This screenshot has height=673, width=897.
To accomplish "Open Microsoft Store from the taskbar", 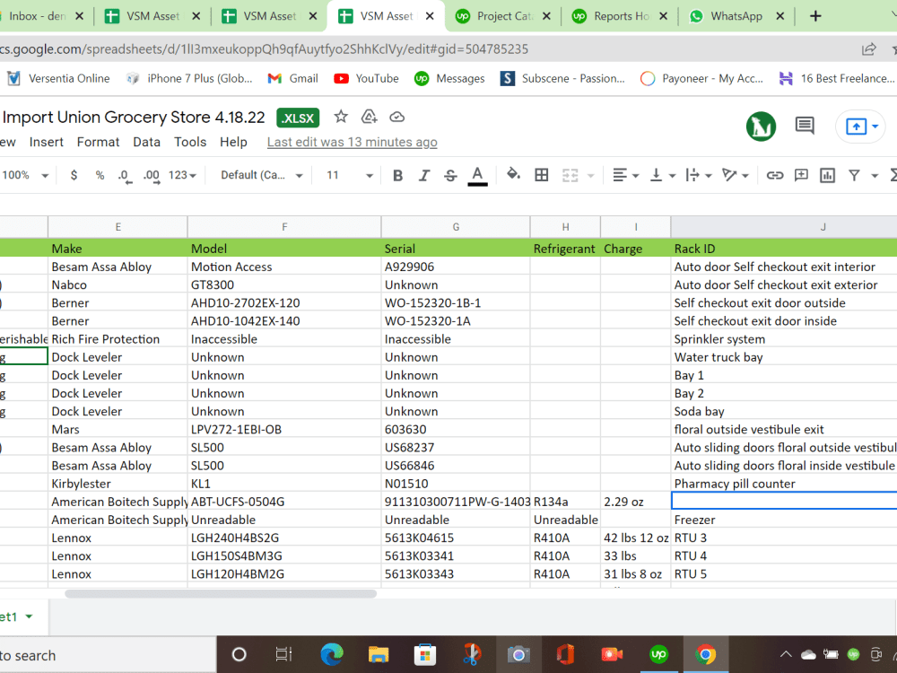I will tap(424, 654).
